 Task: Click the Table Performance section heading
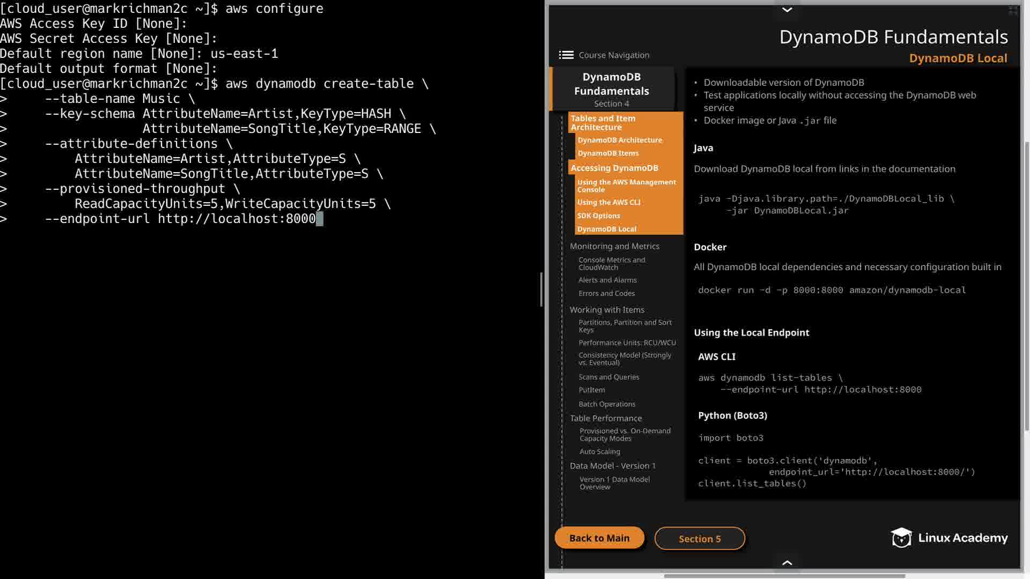606,418
